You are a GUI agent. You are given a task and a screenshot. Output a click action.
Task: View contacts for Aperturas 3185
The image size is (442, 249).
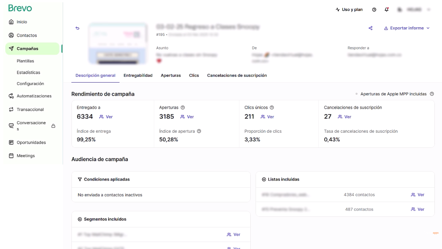point(187,117)
